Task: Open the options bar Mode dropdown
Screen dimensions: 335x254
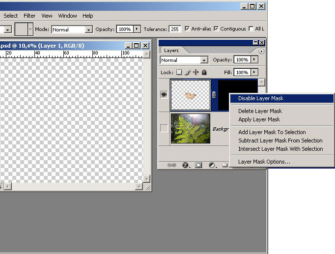Action: 88,29
